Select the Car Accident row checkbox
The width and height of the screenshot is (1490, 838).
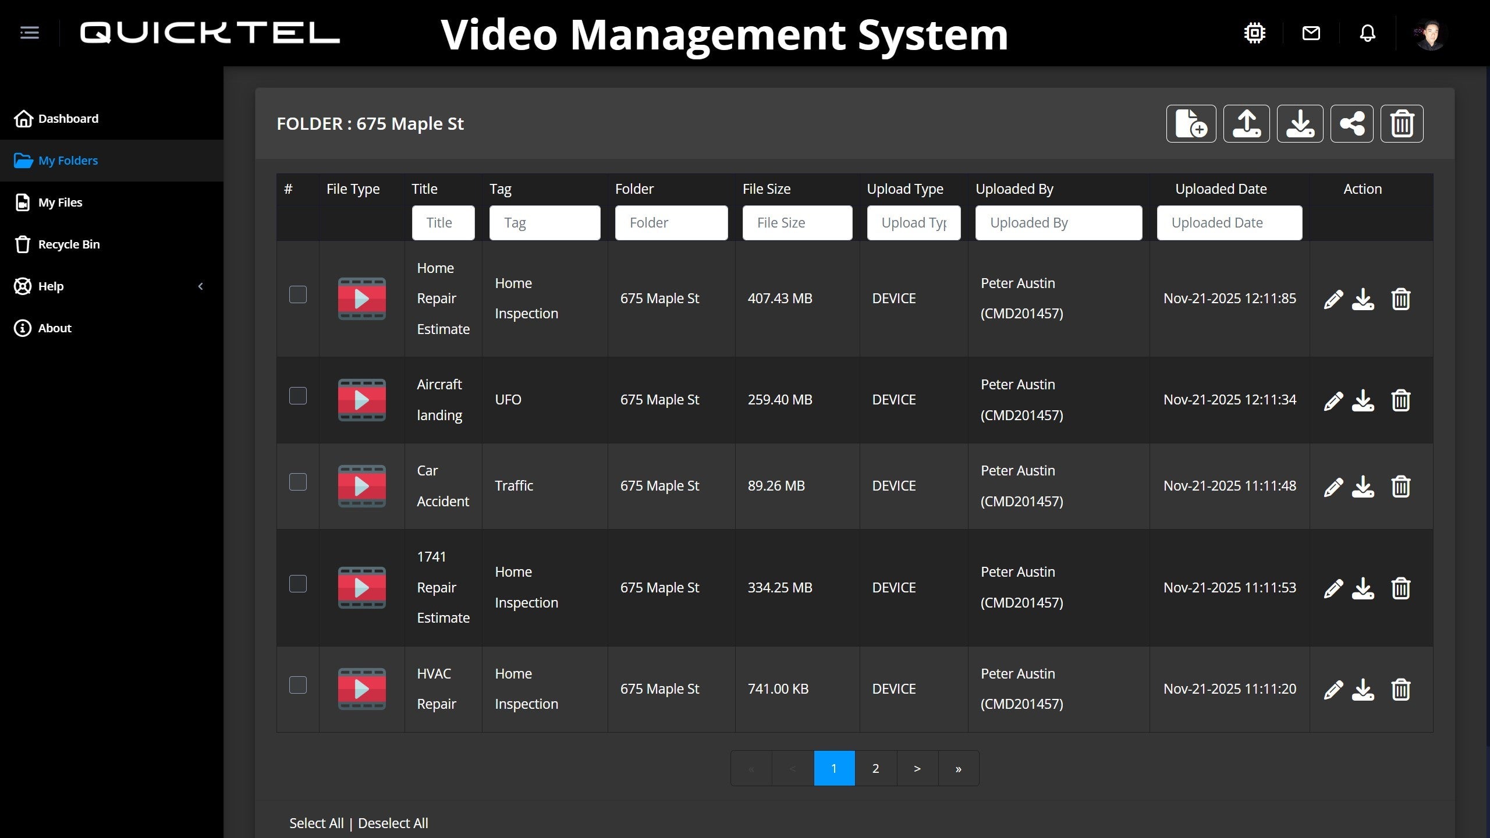point(298,482)
